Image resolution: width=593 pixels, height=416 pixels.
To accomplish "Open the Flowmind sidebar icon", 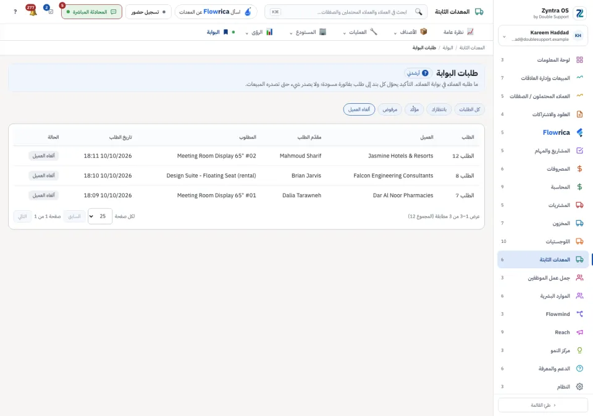I will pyautogui.click(x=579, y=314).
